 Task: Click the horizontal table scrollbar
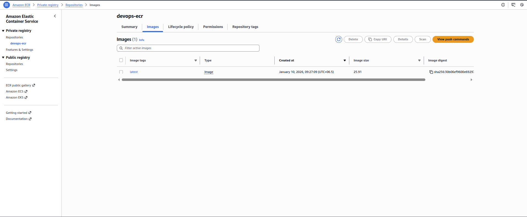click(273, 80)
